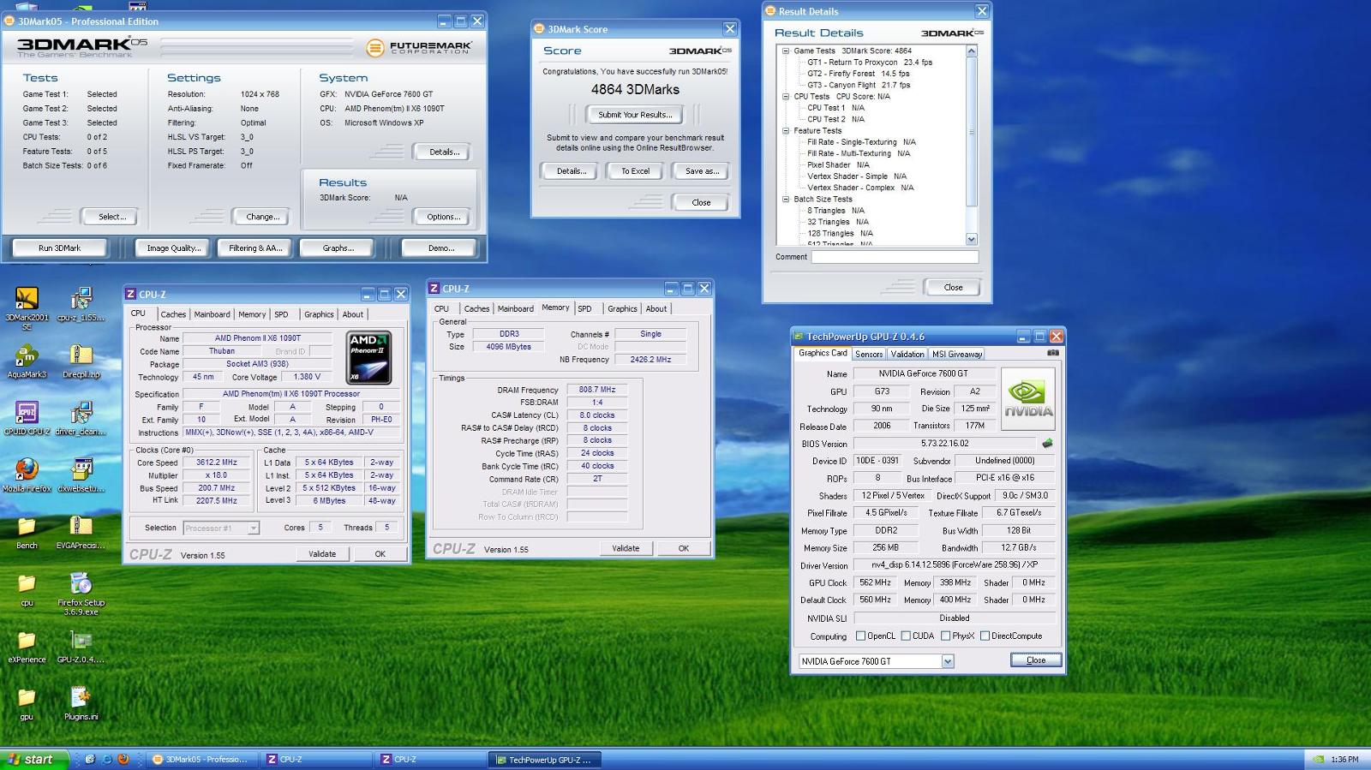
Task: Open SPD tab in memory CPU-Z window
Action: tap(584, 308)
